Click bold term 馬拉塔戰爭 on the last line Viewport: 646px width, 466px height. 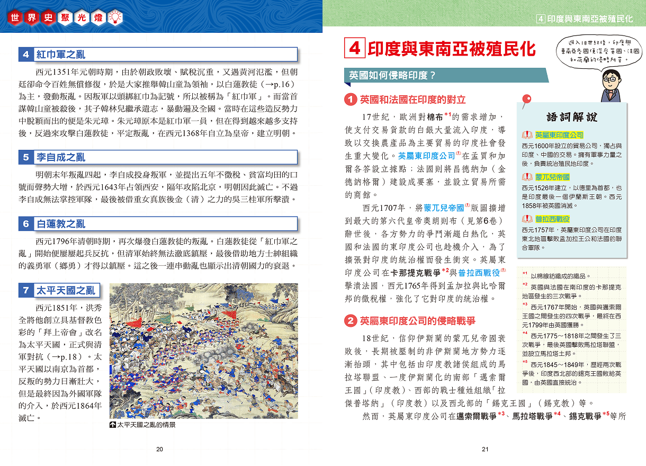[533, 417]
